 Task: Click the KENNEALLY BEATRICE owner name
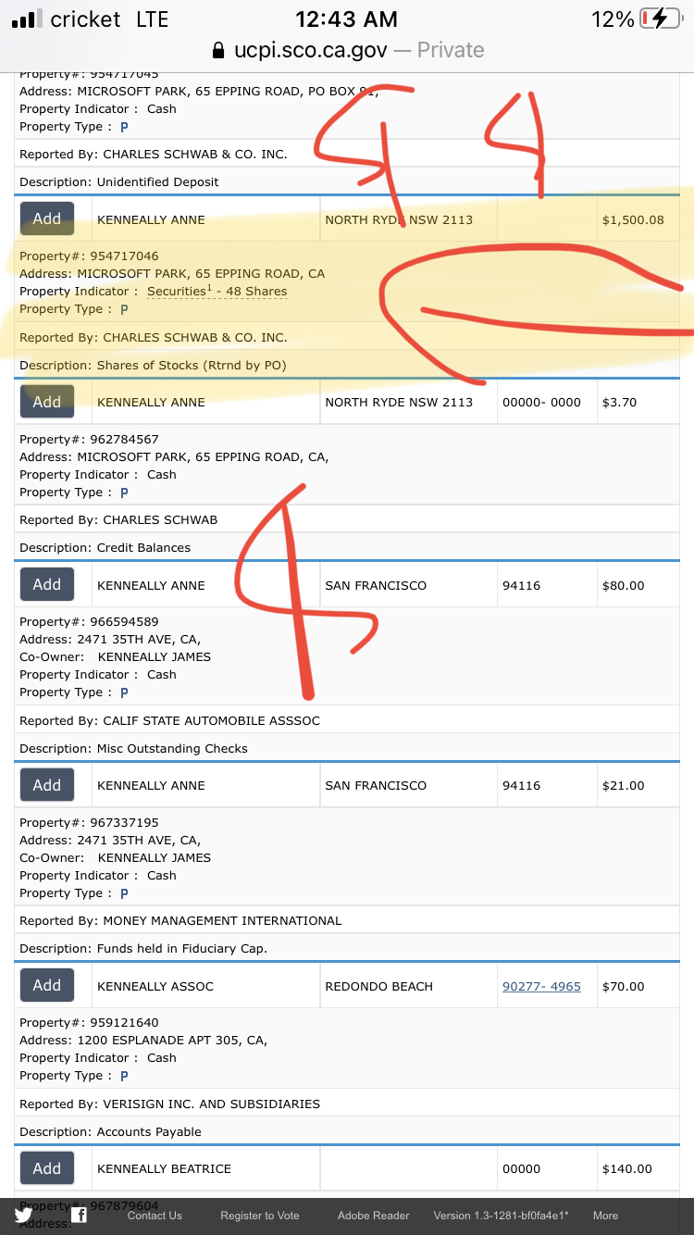click(x=165, y=1168)
